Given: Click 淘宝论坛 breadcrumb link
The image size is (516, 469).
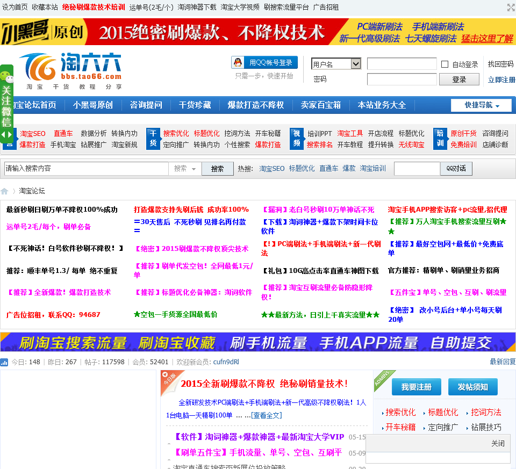Looking at the screenshot, I should (x=32, y=191).
